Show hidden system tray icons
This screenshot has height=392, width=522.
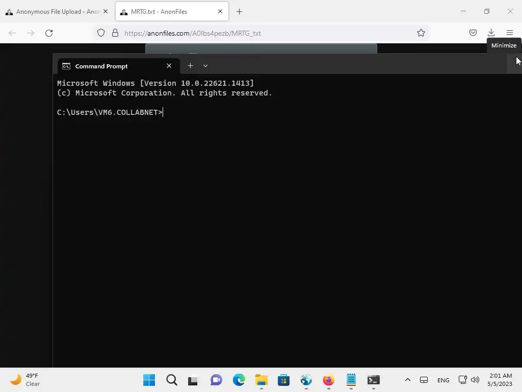pyautogui.click(x=407, y=380)
